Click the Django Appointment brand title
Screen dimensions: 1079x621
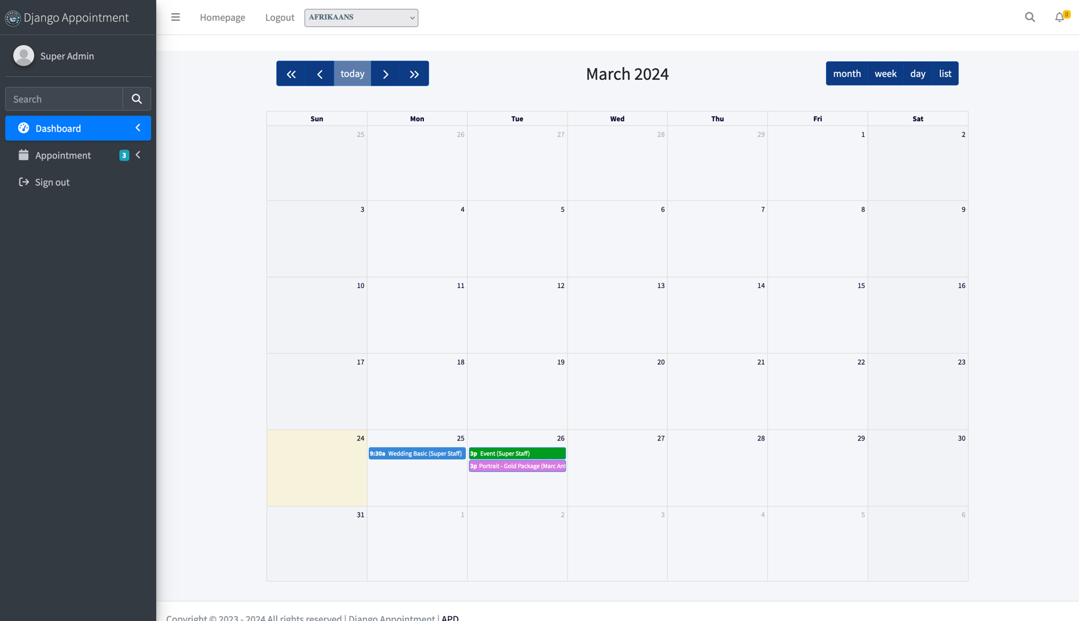76,17
